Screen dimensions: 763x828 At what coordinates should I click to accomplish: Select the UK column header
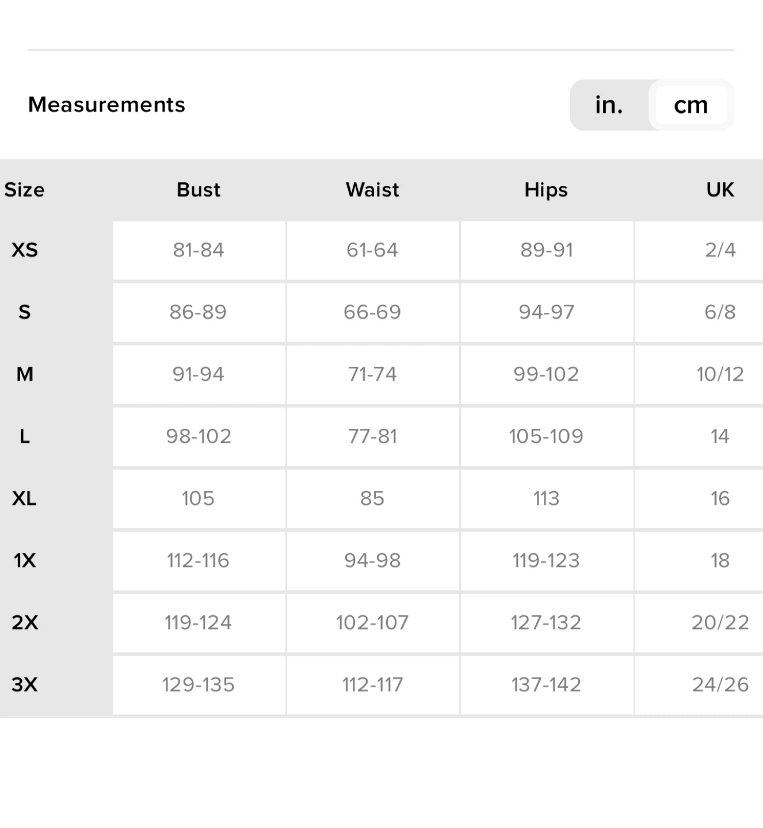720,190
